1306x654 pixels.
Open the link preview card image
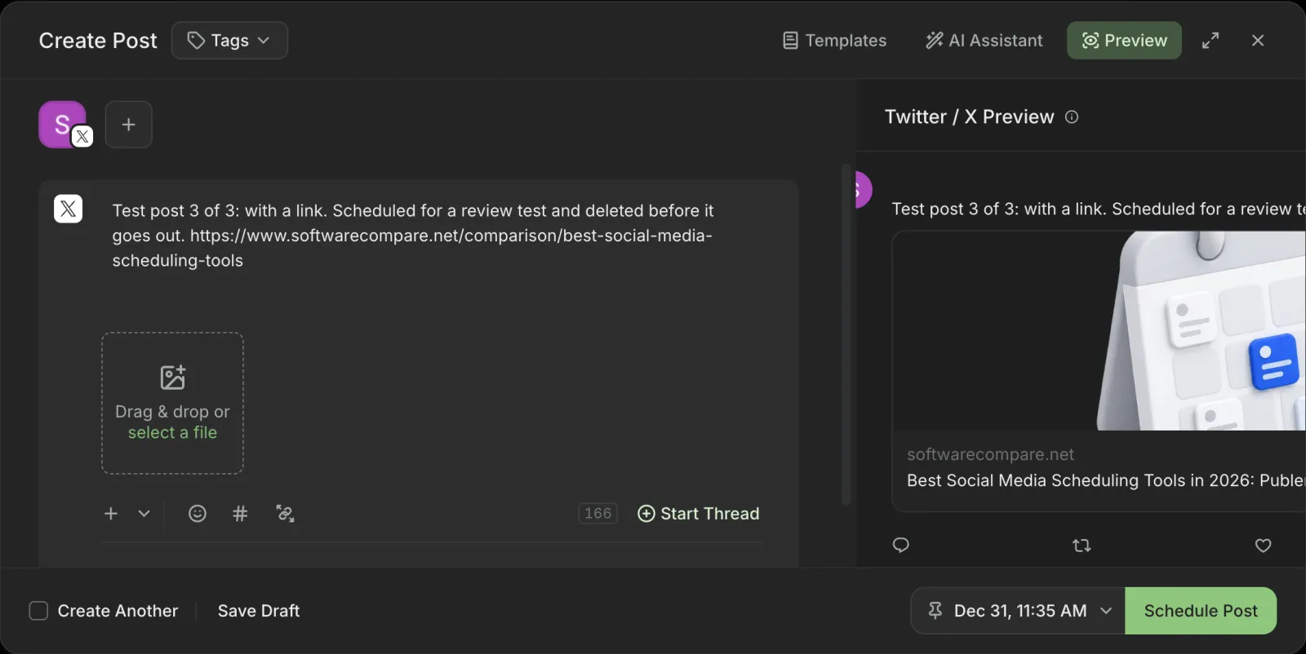(x=1099, y=331)
